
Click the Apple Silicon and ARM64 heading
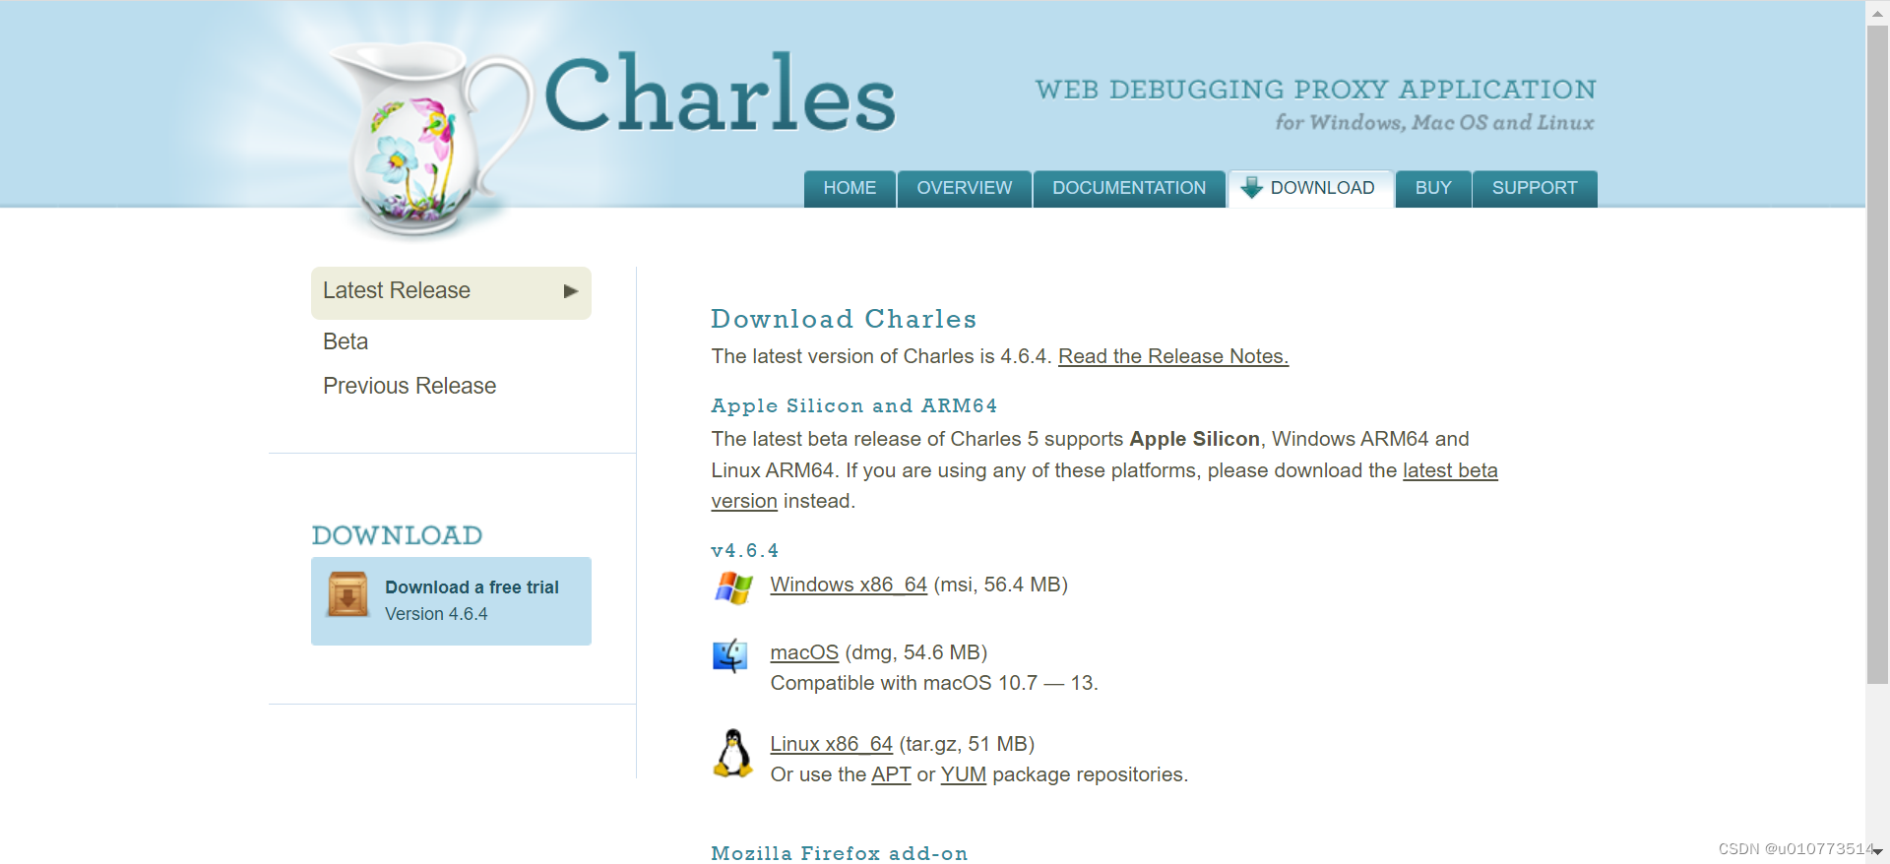click(853, 405)
